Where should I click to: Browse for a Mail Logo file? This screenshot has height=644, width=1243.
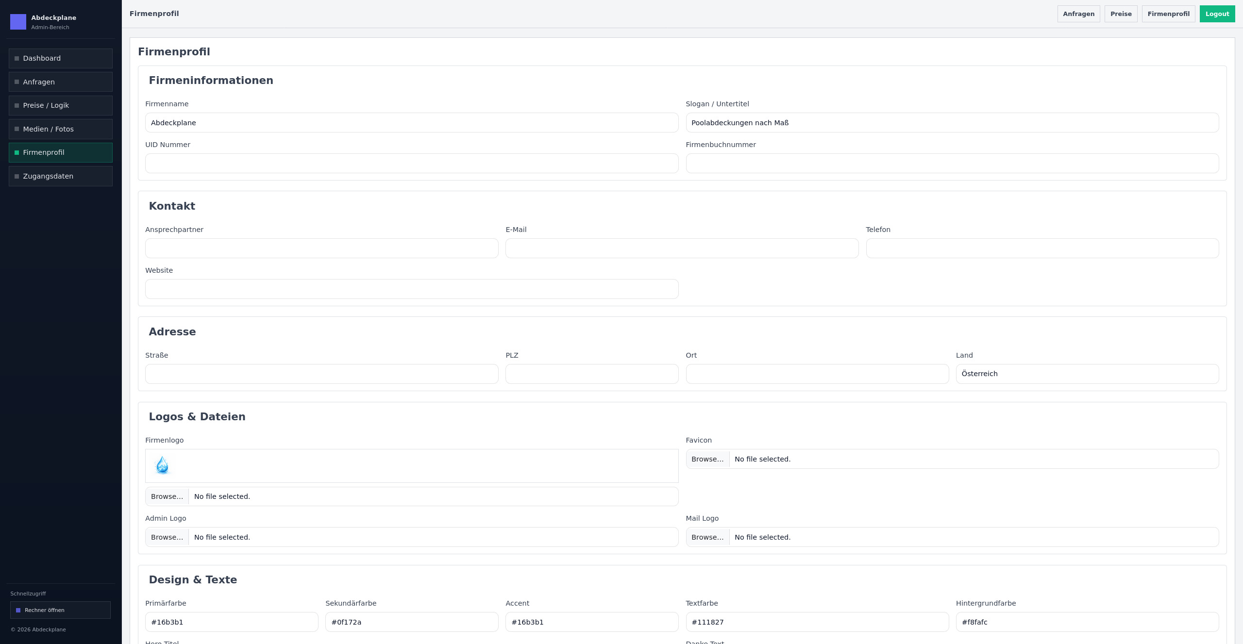[707, 537]
